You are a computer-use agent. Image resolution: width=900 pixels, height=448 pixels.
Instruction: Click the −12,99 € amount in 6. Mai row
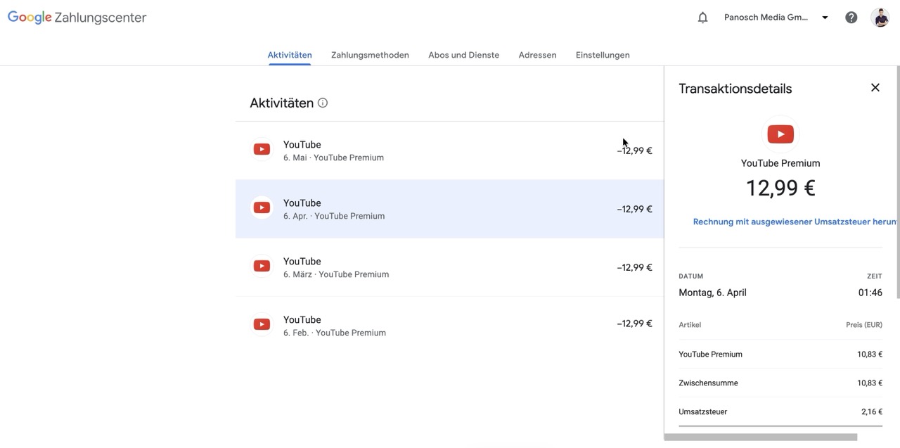634,151
